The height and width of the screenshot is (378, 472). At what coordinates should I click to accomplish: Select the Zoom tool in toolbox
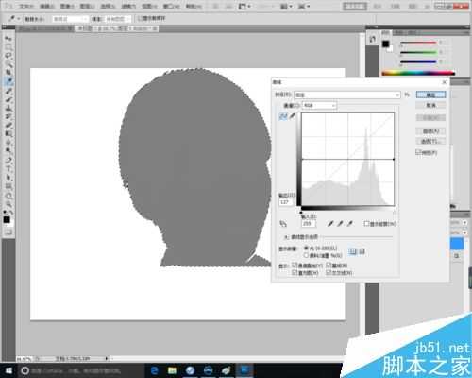pyautogui.click(x=8, y=205)
